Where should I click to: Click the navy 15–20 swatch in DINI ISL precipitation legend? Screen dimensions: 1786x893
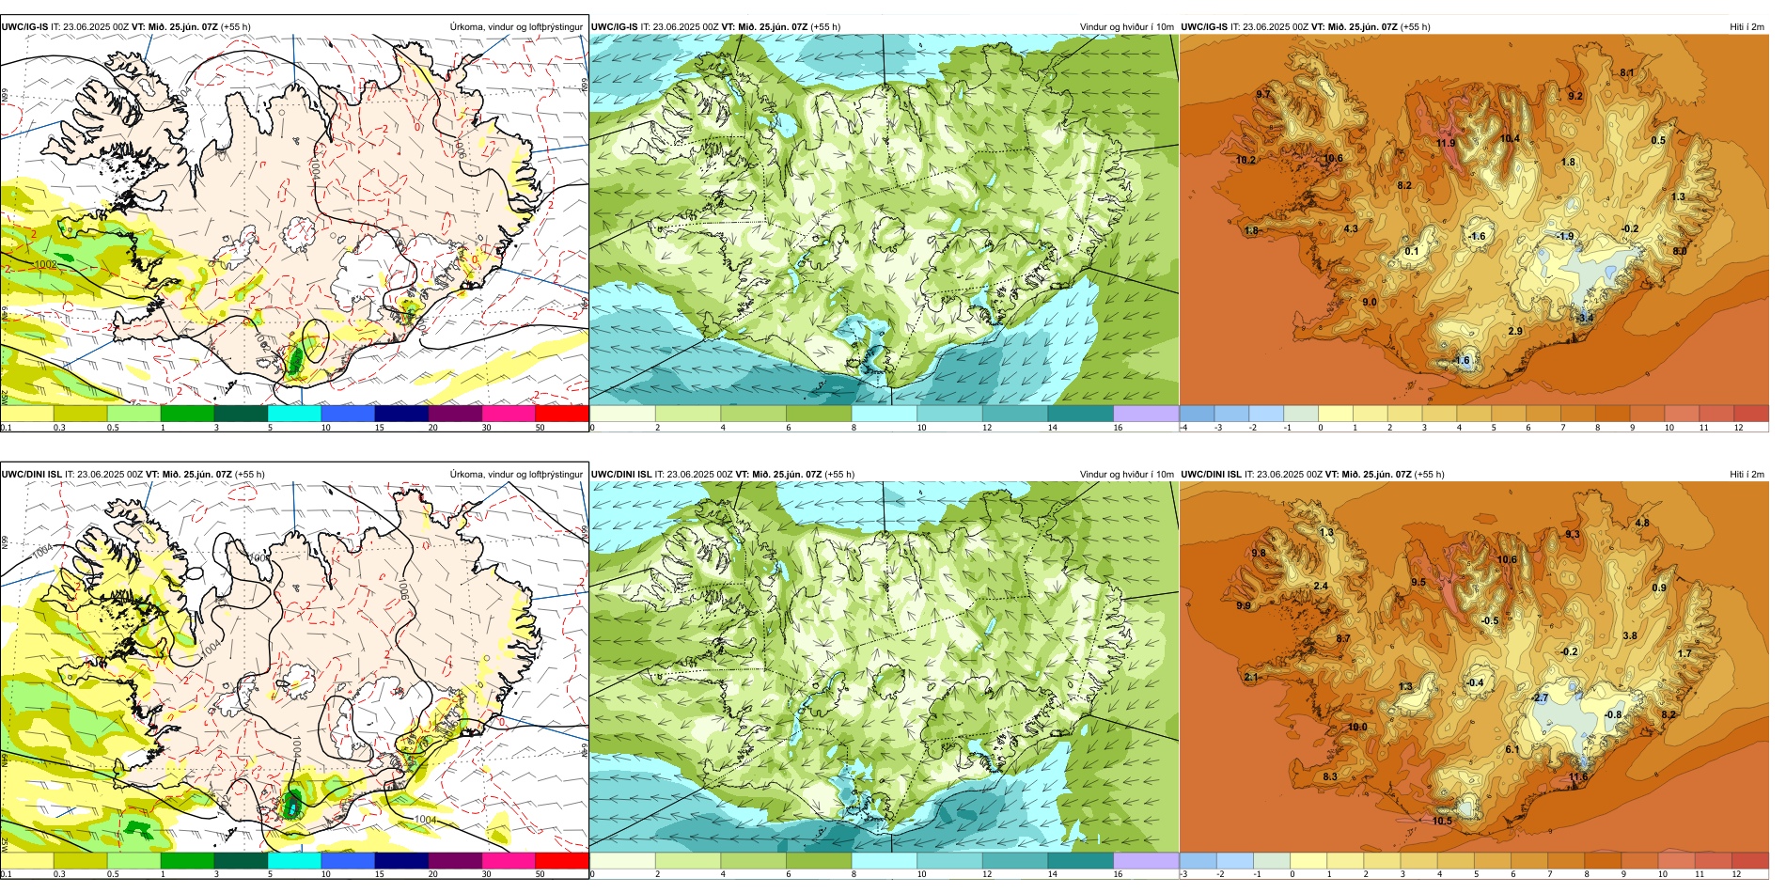[401, 860]
